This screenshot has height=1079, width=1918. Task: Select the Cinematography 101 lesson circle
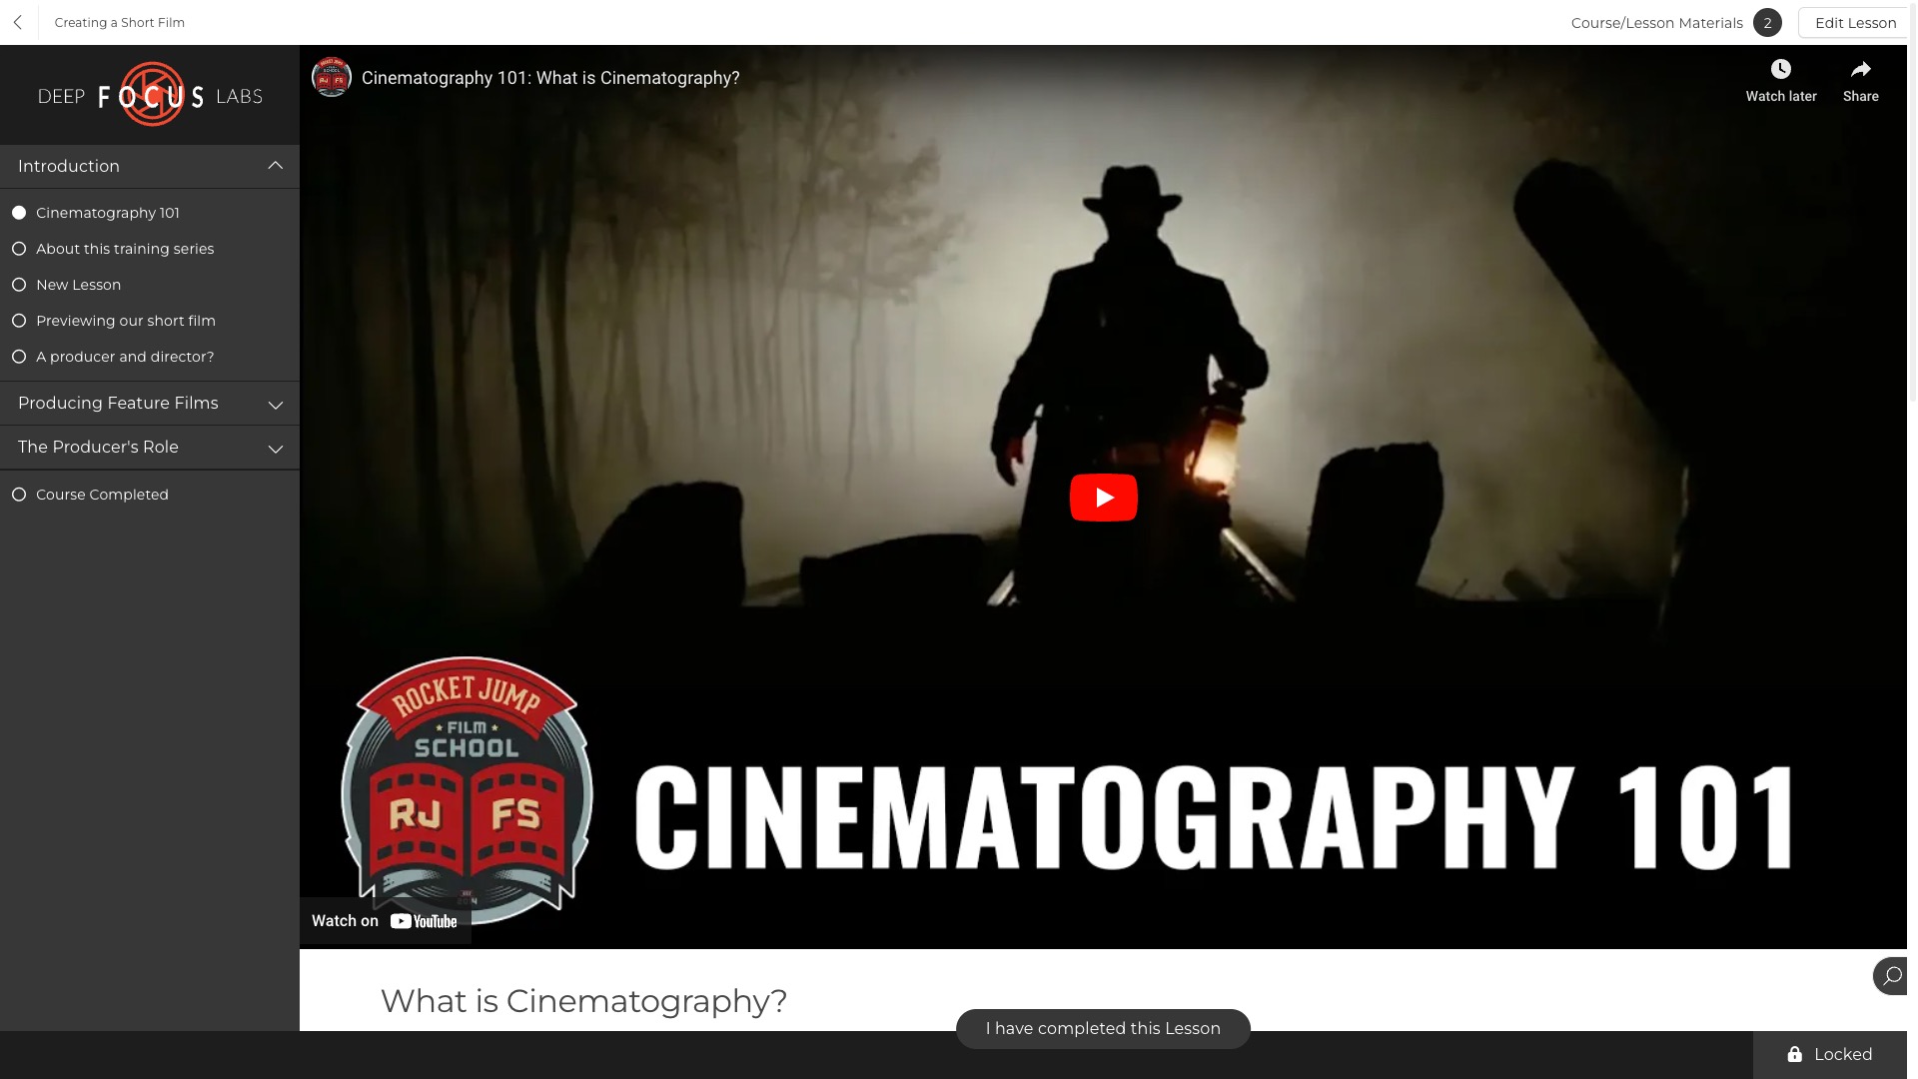[x=19, y=213]
